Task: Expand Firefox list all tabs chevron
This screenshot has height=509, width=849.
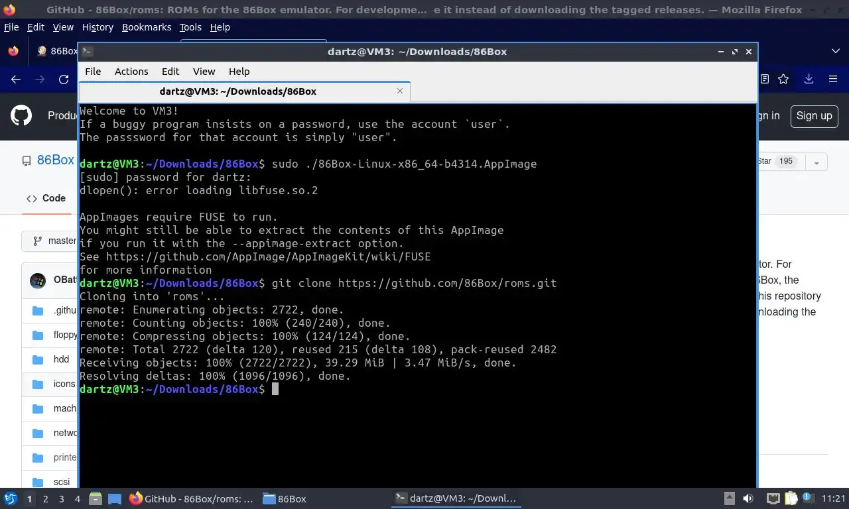Action: point(836,51)
